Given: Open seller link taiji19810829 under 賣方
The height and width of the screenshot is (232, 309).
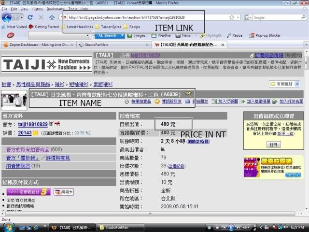Looking at the screenshot, I should (x=33, y=124).
